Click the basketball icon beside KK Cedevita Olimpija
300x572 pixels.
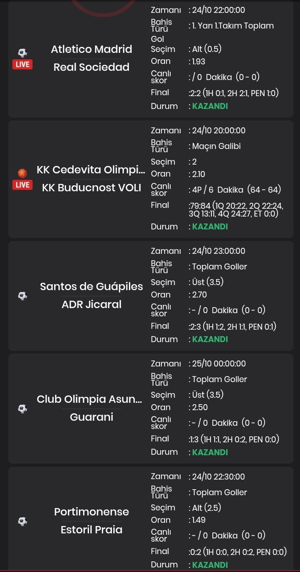point(22,173)
